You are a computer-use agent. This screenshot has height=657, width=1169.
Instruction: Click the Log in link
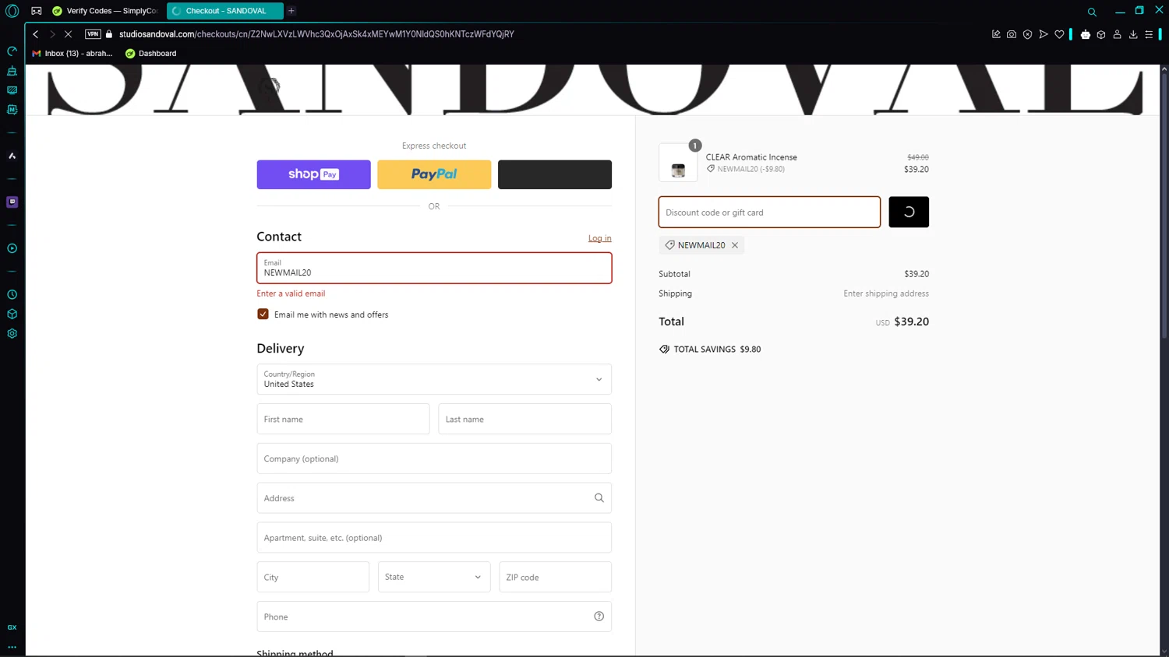(x=599, y=238)
